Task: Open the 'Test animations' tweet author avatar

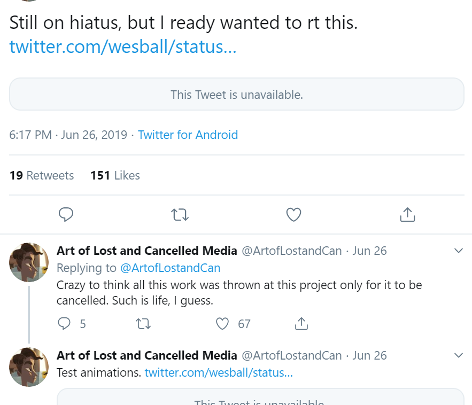Action: [29, 367]
